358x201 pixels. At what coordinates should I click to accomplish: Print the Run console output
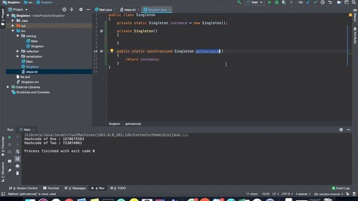coord(17,166)
